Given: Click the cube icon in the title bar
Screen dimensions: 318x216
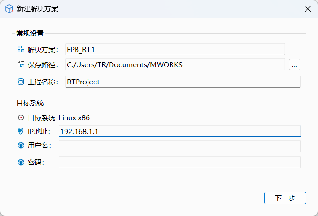Looking at the screenshot, I should click(9, 9).
